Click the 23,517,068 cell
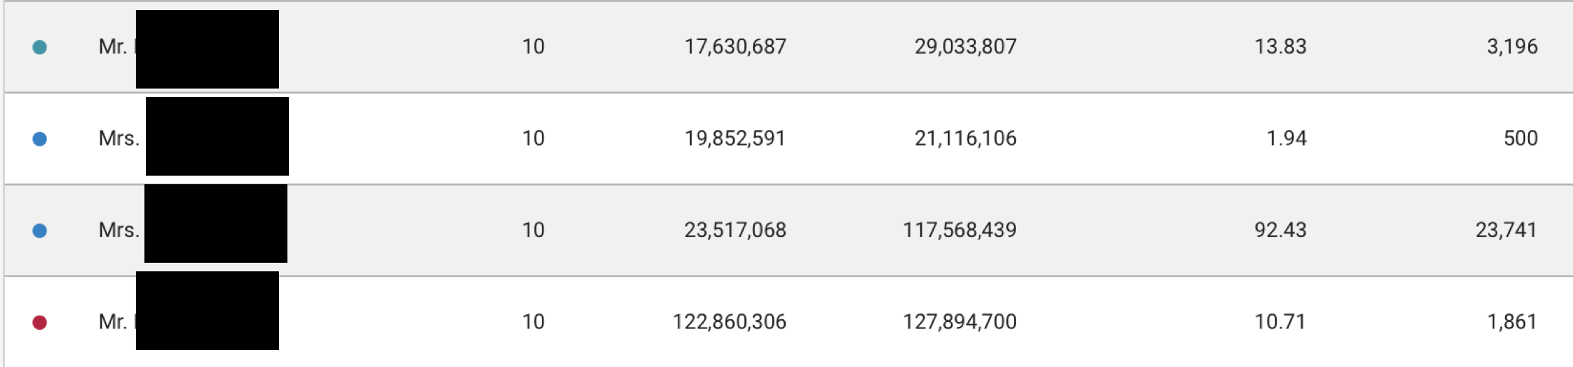This screenshot has height=367, width=1573. 735,230
